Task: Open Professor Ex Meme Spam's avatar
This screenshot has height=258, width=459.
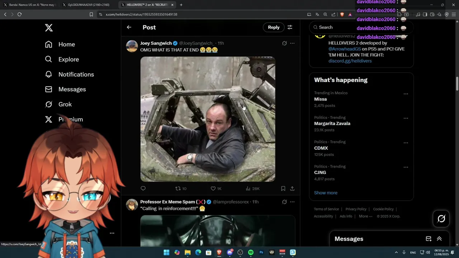Action: coord(132,205)
